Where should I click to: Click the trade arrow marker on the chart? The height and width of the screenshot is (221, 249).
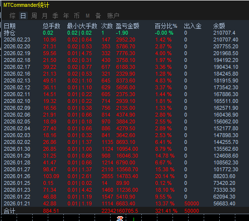pos(120,219)
